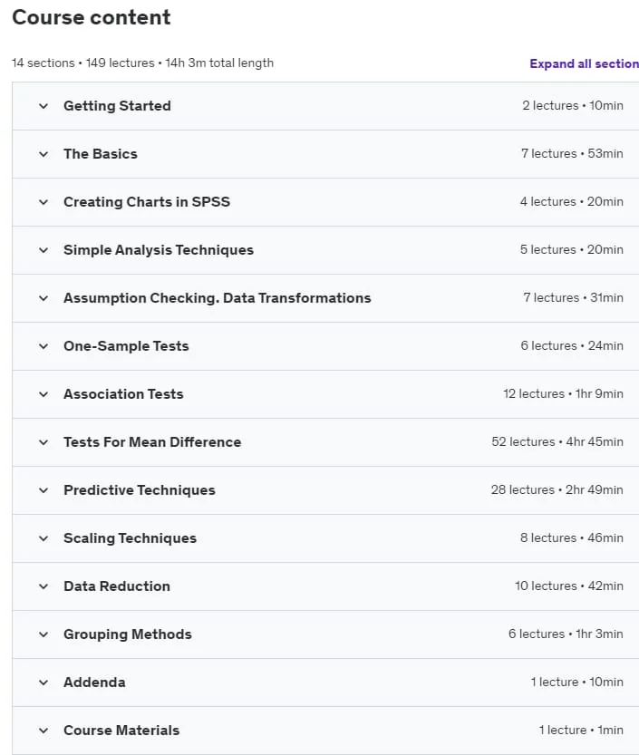Click chevron next to Simple Analysis Techniques
The height and width of the screenshot is (755, 639).
click(44, 250)
